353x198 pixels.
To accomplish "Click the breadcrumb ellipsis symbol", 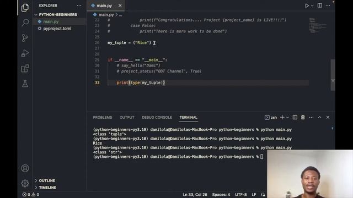I will 120,15.
